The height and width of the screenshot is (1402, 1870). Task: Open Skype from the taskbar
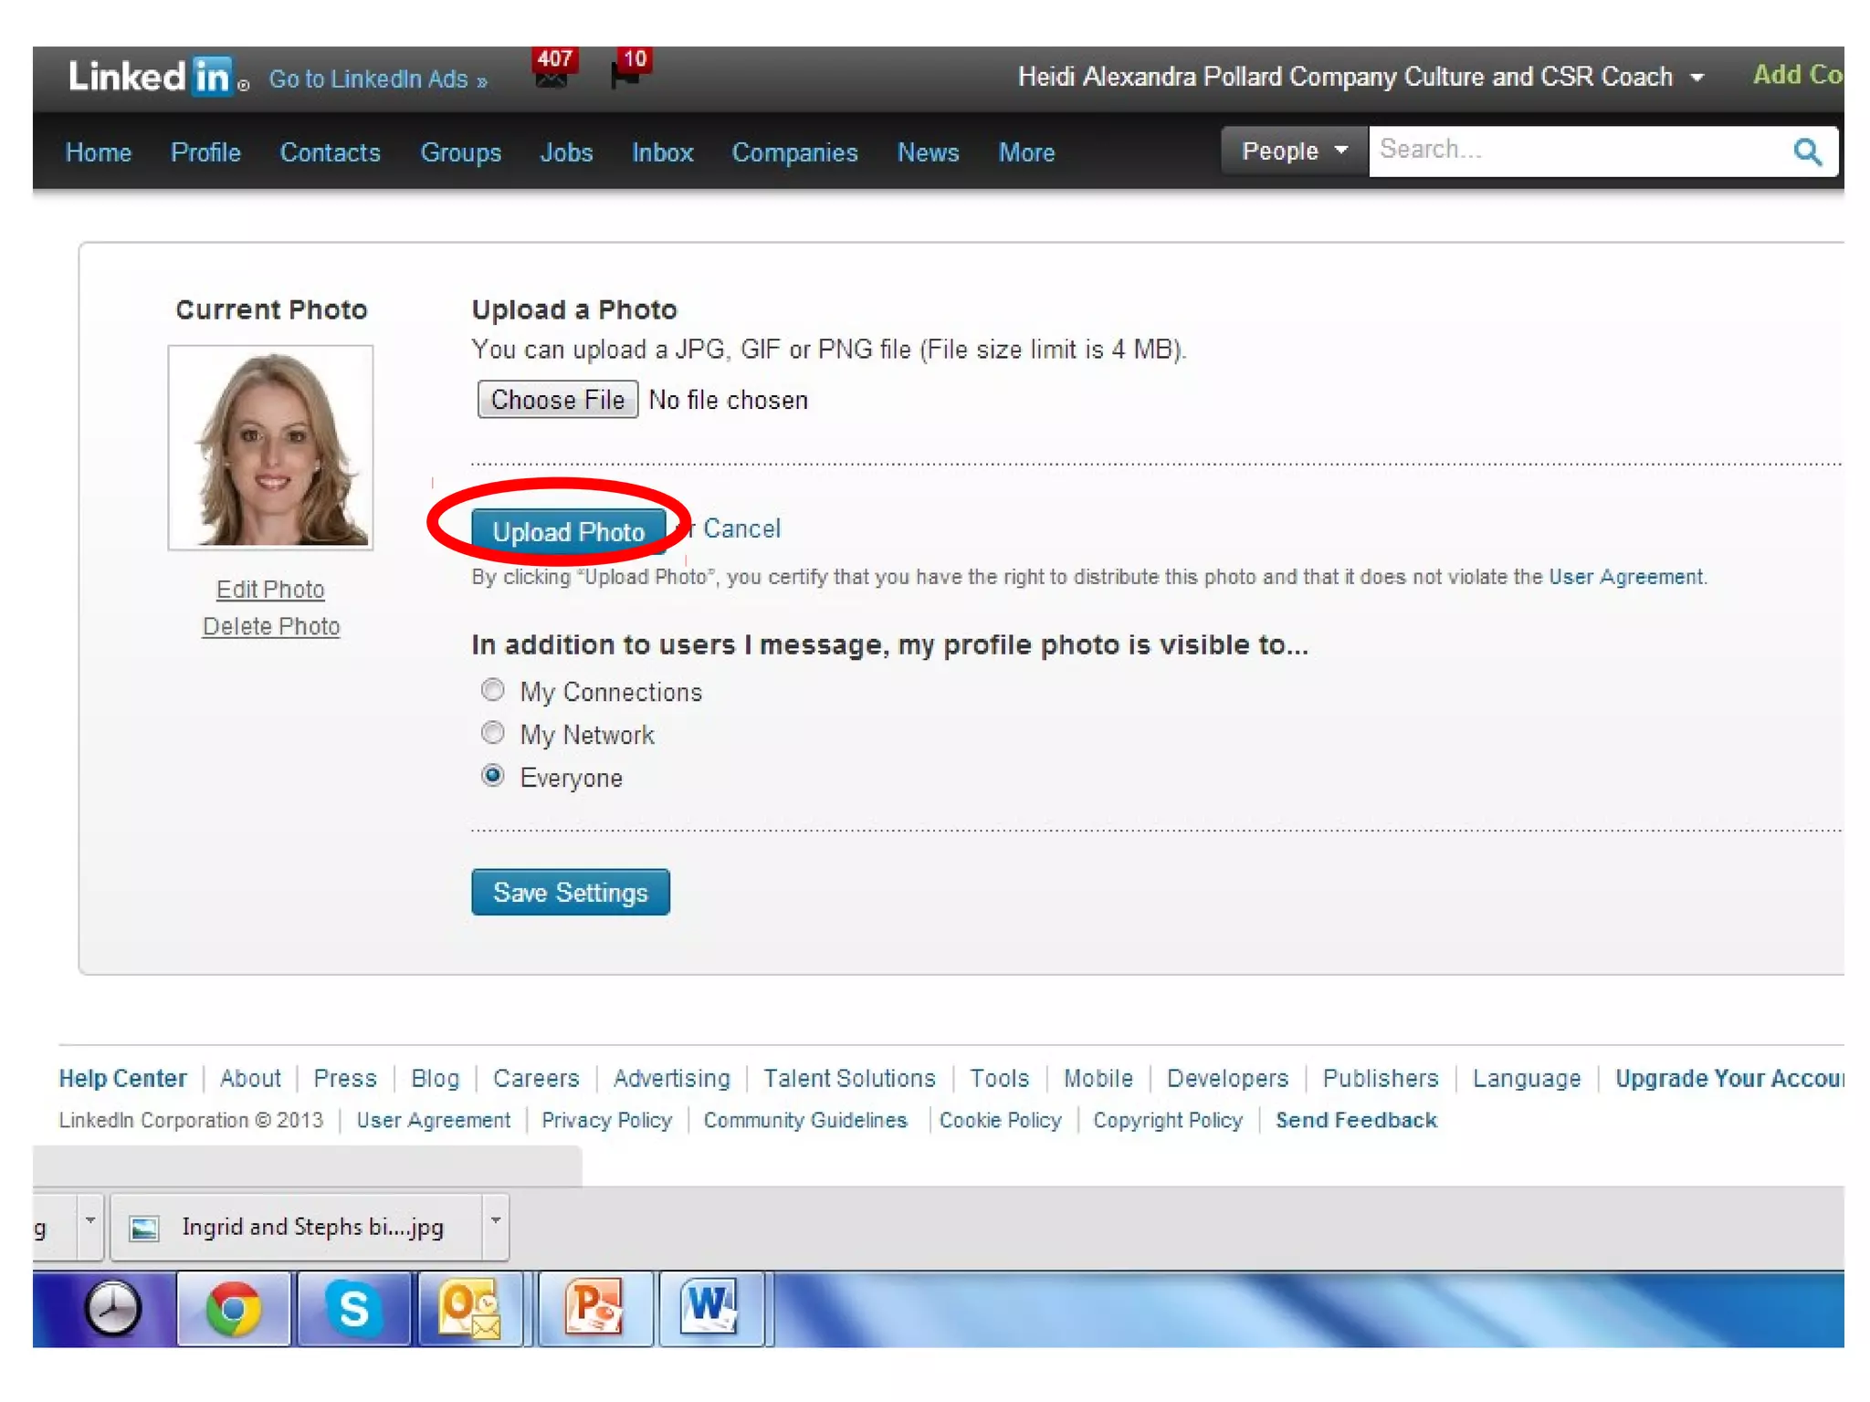(x=353, y=1309)
